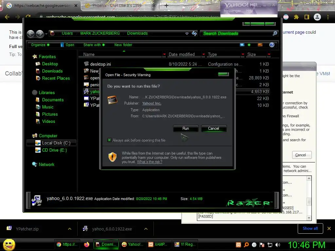335x251 pixels.
Task: Click Show all downloads button
Action: [310, 228]
